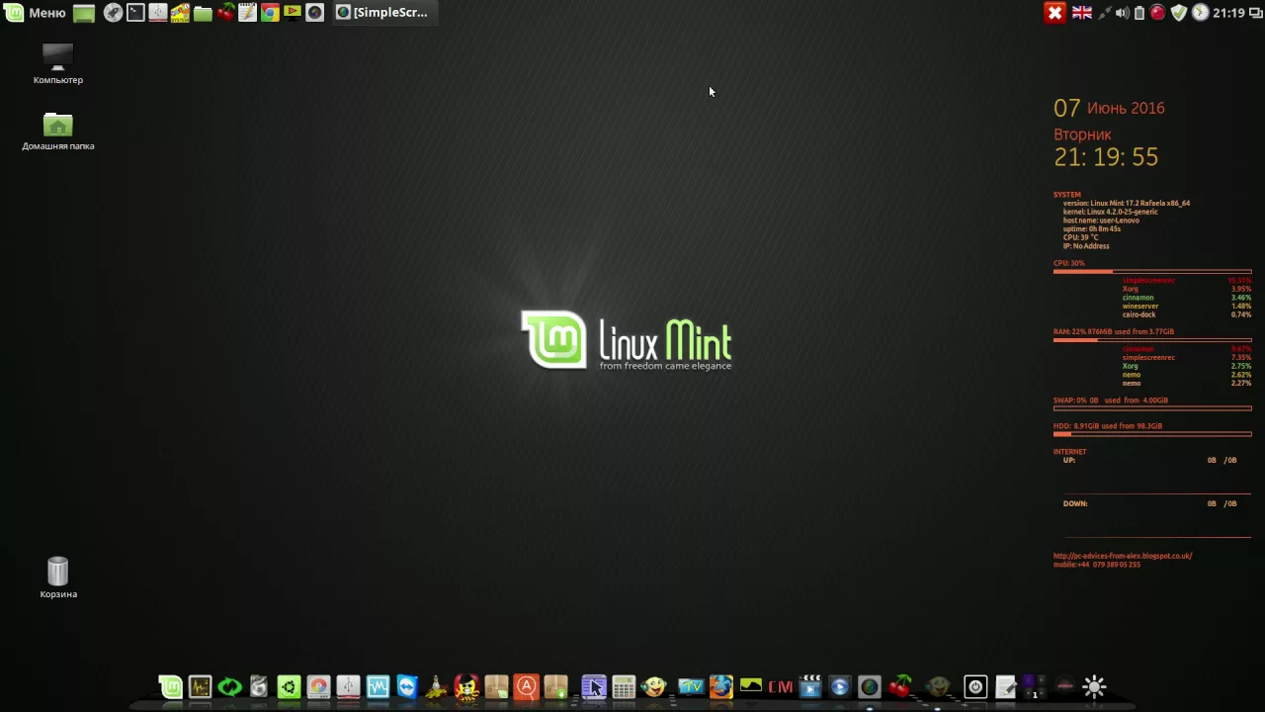Select the Корзина trash icon
The height and width of the screenshot is (712, 1265).
click(x=58, y=578)
